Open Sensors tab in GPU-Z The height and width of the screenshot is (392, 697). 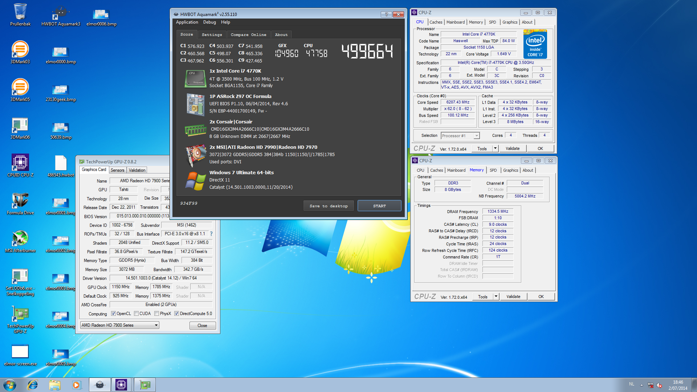click(x=117, y=170)
